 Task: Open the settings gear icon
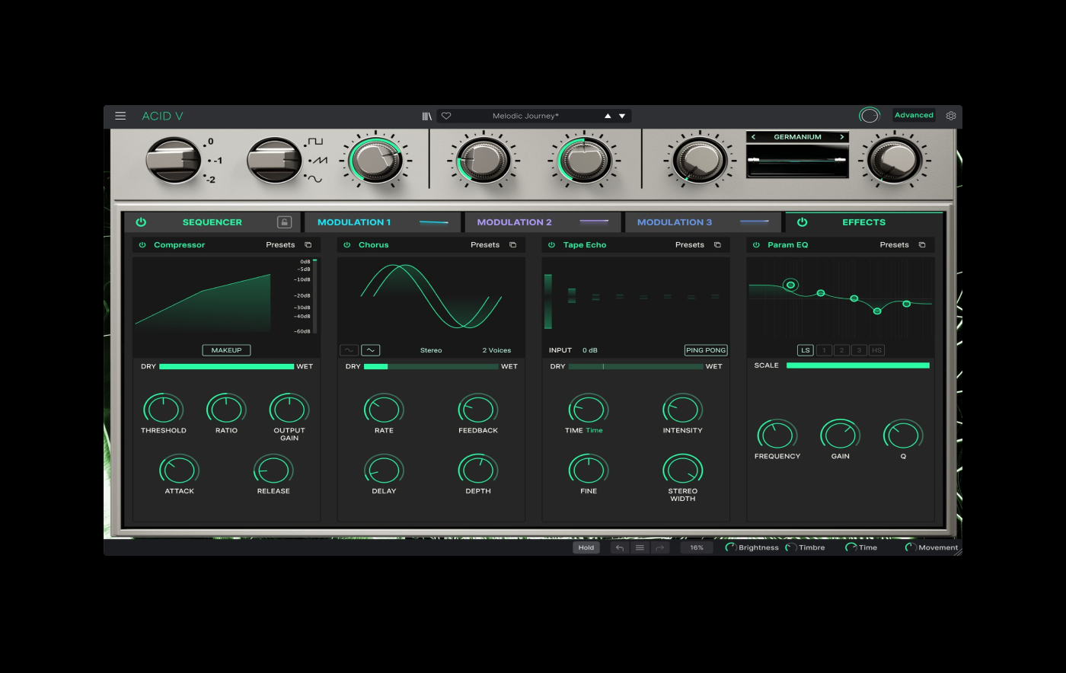pyautogui.click(x=951, y=116)
